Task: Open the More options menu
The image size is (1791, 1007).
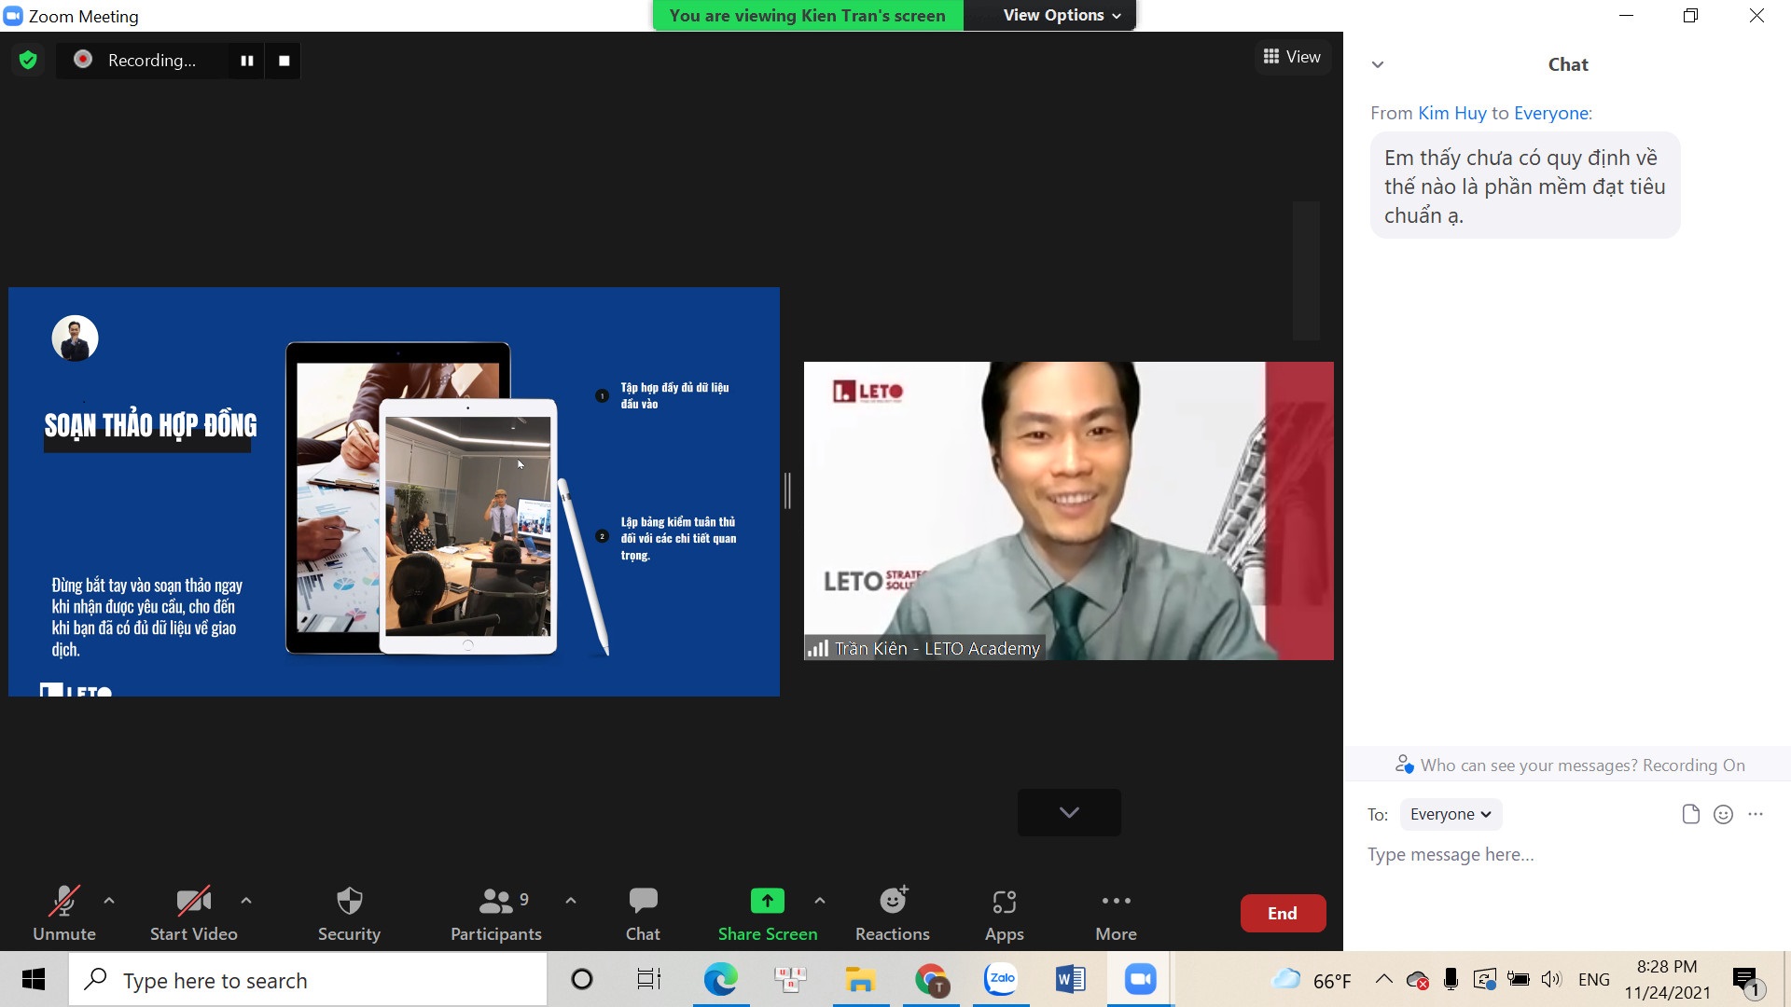Action: point(1116,914)
